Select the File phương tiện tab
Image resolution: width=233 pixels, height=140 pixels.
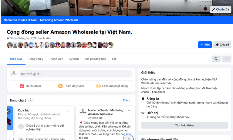[x=95, y=59]
